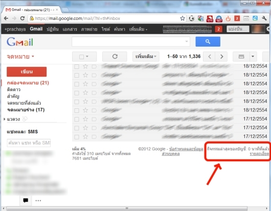271x211 pixels.
Task: Tick the select-all checkbox in toolbar
Action: tap(81, 57)
